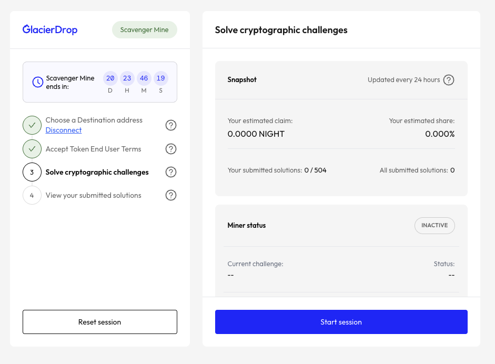Click the clock icon beside Scavenger Mine countdown
The image size is (495, 364).
pos(38,82)
